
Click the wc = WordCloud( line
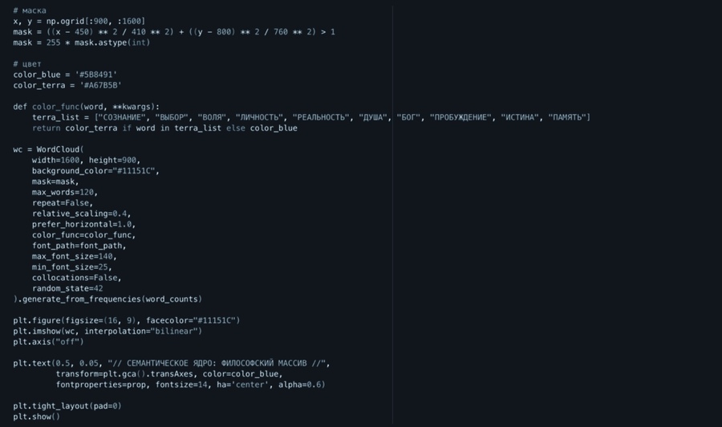tap(48, 149)
